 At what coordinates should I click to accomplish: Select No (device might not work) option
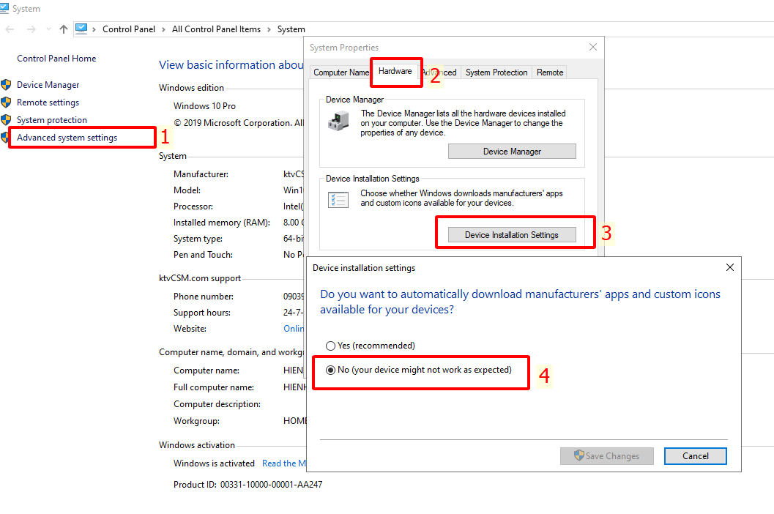[419, 370]
